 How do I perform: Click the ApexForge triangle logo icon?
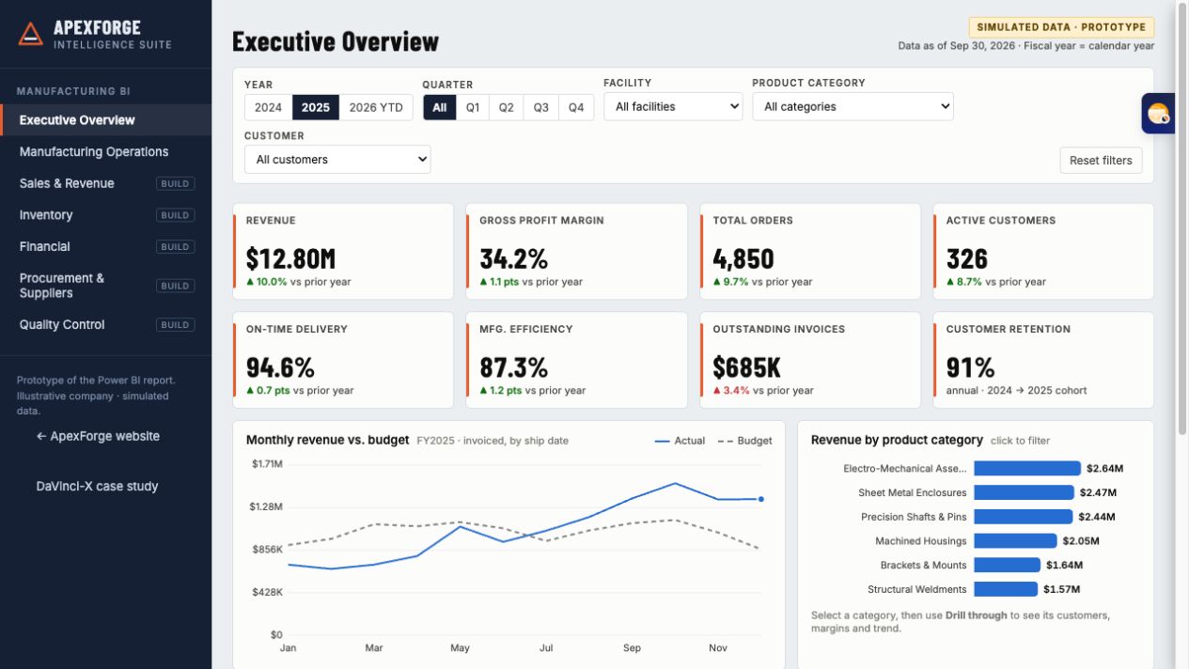tap(31, 34)
